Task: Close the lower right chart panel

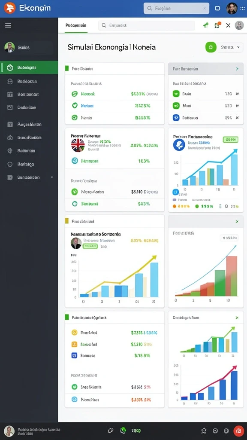Action: 237,318
